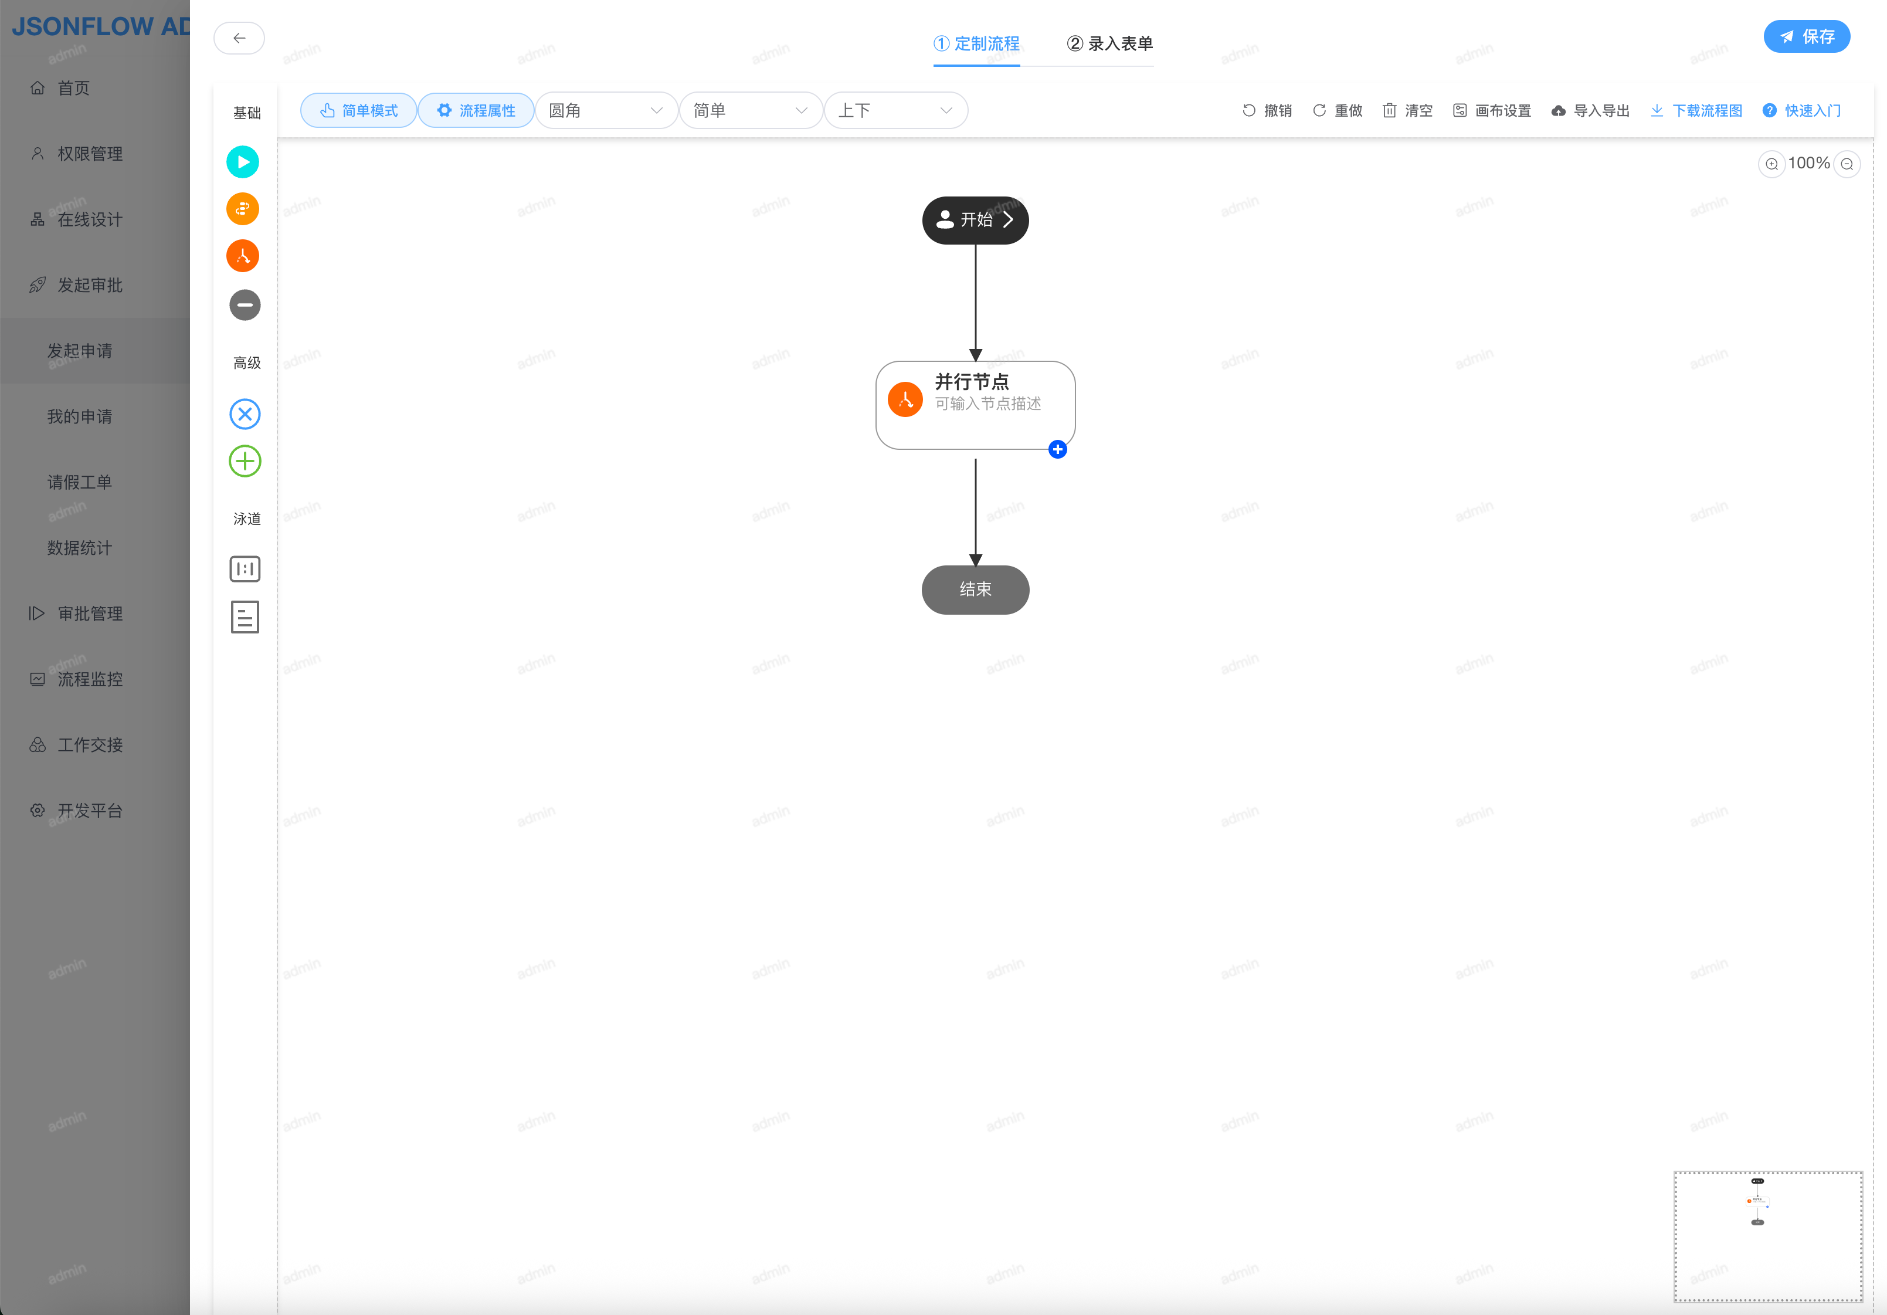Zoom in canvas with magnifier plus
Screen dimensions: 1887x1315
click(x=1771, y=164)
